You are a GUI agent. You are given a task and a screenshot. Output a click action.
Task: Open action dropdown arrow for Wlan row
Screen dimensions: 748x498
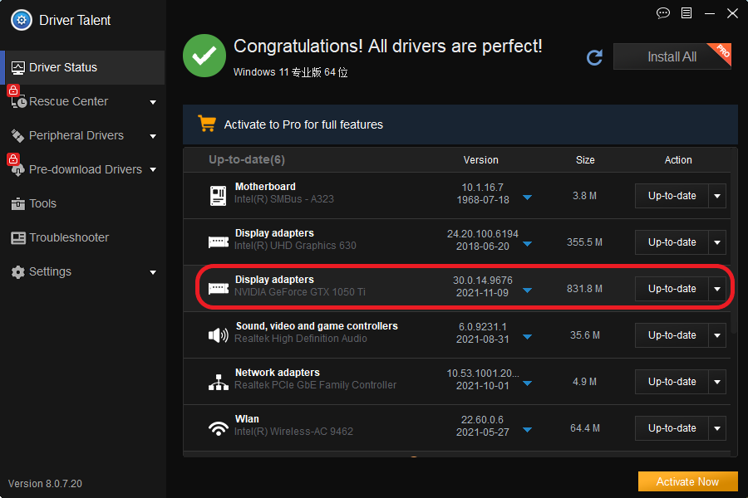(x=717, y=428)
